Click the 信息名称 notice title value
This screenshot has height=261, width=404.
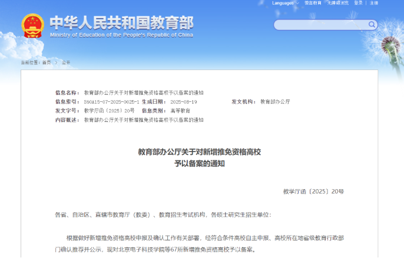tap(144, 92)
